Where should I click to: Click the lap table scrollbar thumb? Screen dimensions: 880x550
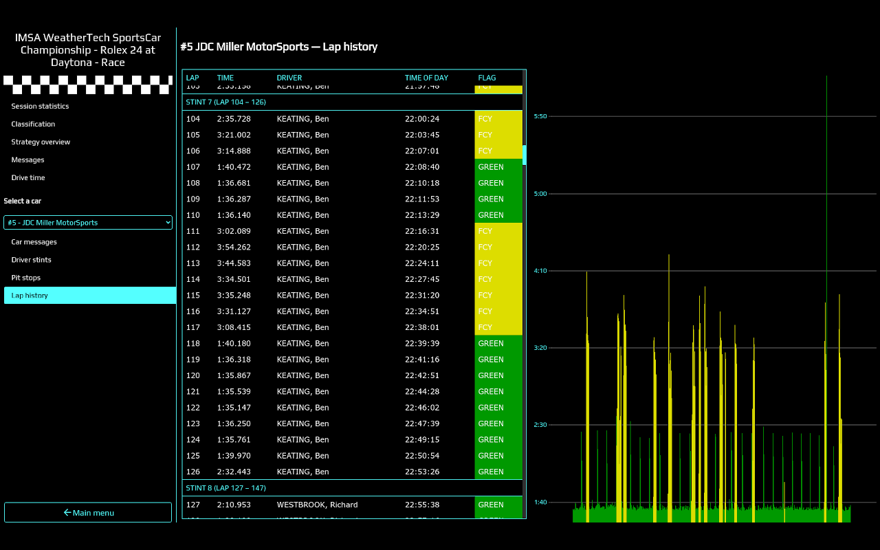click(524, 155)
